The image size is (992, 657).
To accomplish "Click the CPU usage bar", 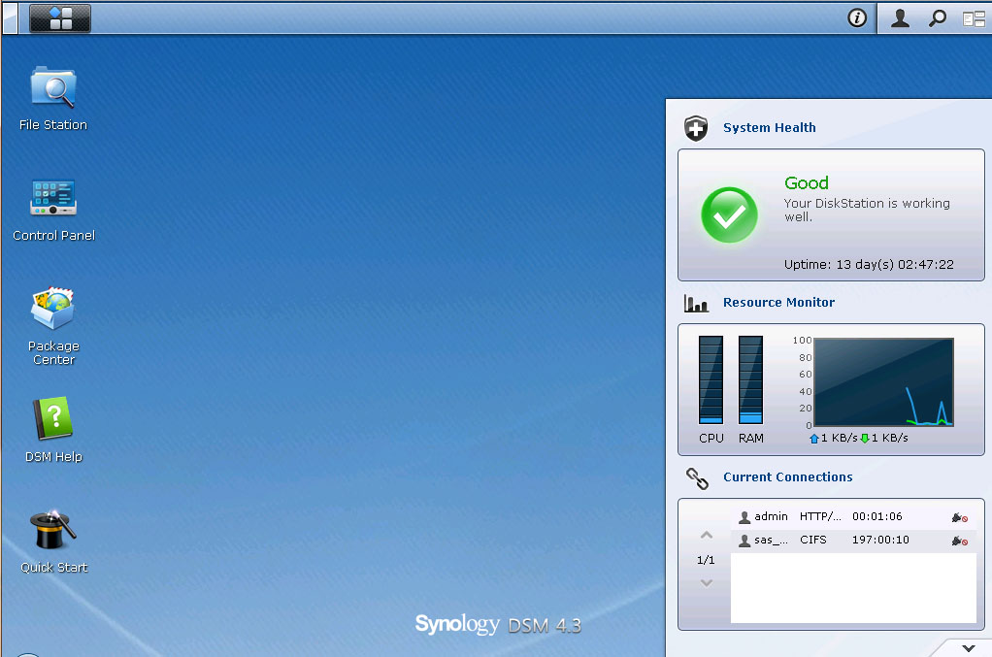I will [711, 379].
